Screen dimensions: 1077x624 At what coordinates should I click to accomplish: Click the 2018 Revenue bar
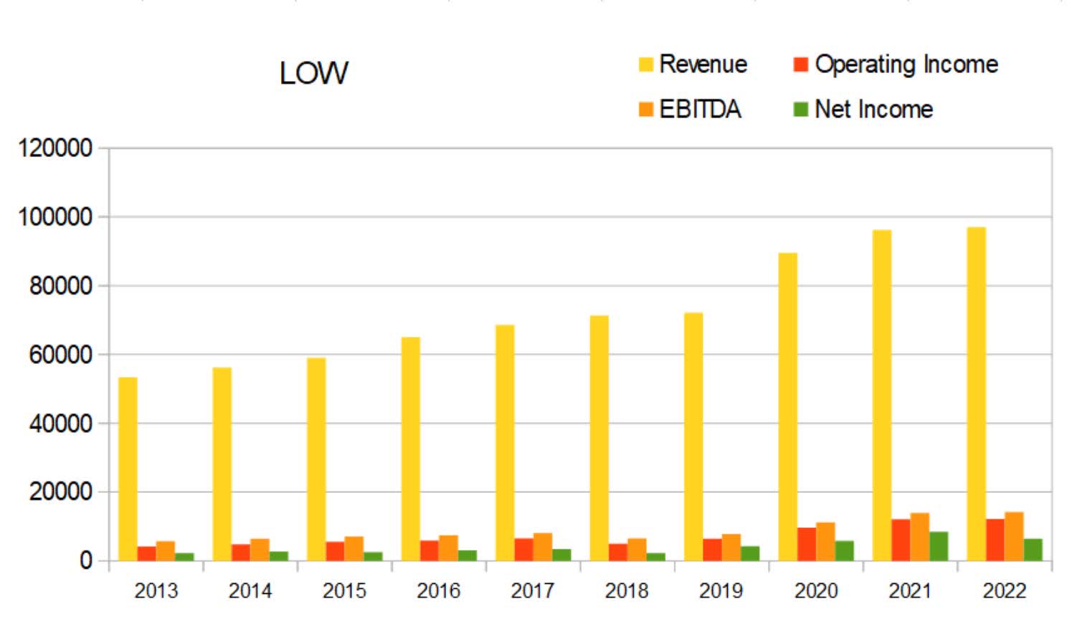click(x=599, y=438)
